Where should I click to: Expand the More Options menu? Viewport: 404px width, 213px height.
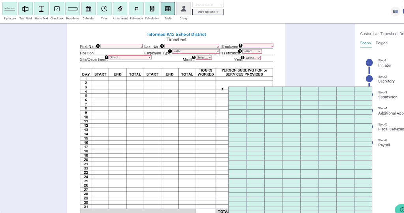click(x=208, y=12)
